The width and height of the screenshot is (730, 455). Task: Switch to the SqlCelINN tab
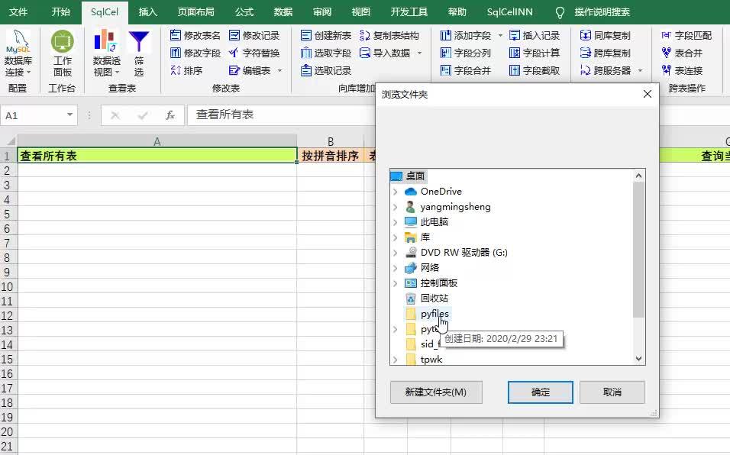click(509, 11)
